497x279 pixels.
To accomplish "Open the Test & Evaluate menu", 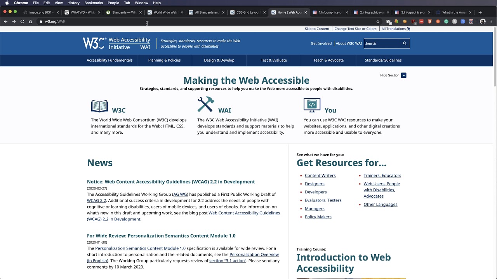I will [274, 60].
